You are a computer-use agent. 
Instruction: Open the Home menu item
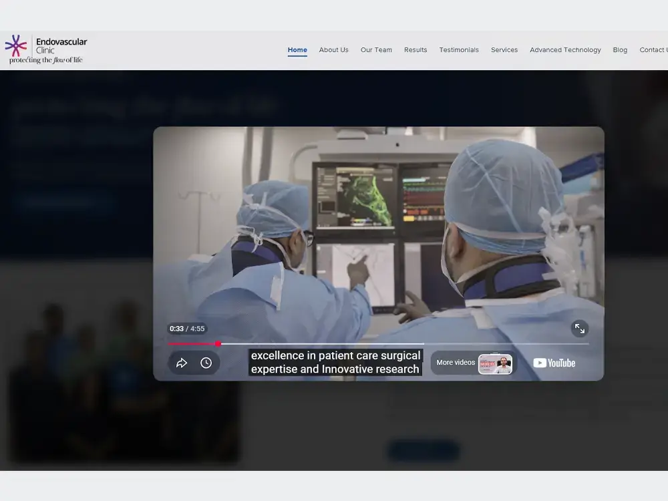[297, 50]
